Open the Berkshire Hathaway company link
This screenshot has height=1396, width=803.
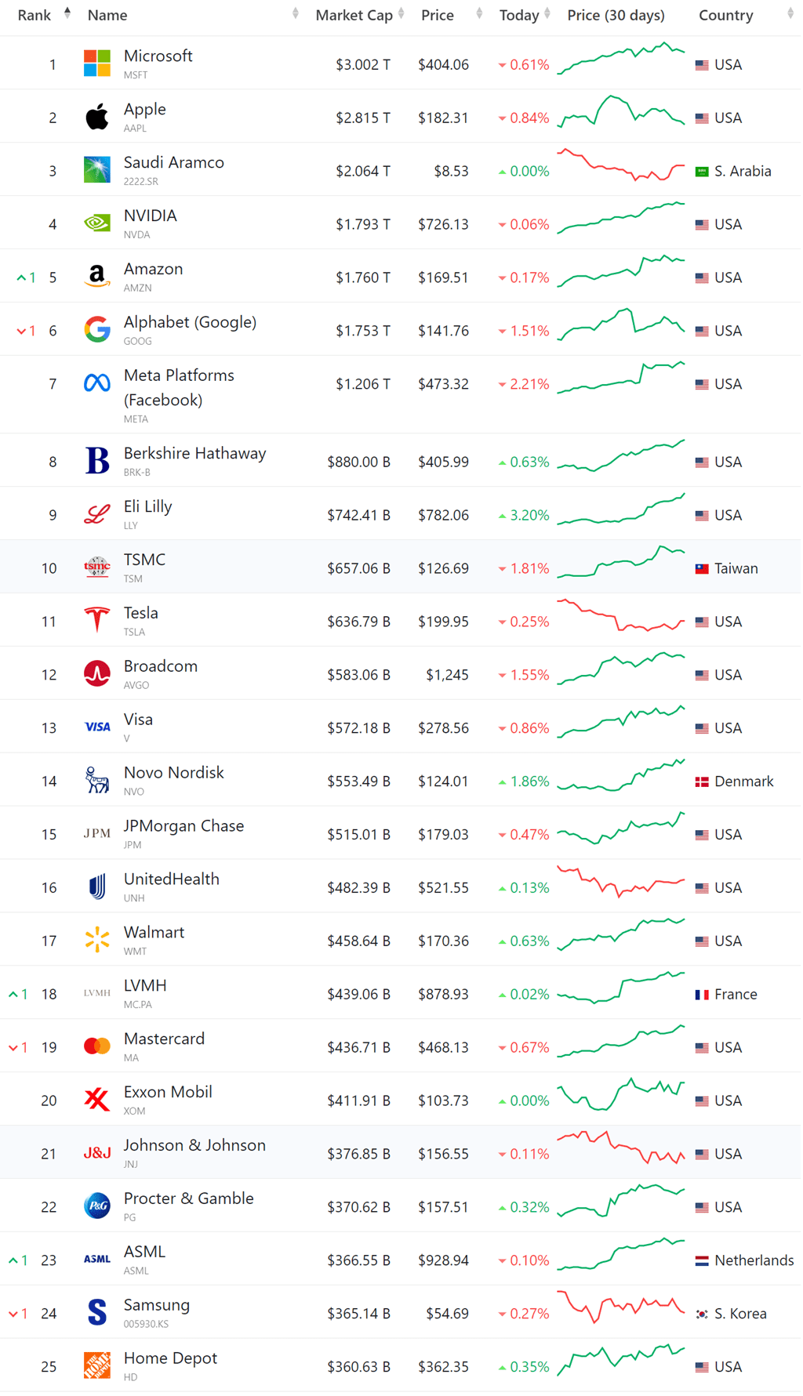click(x=194, y=454)
